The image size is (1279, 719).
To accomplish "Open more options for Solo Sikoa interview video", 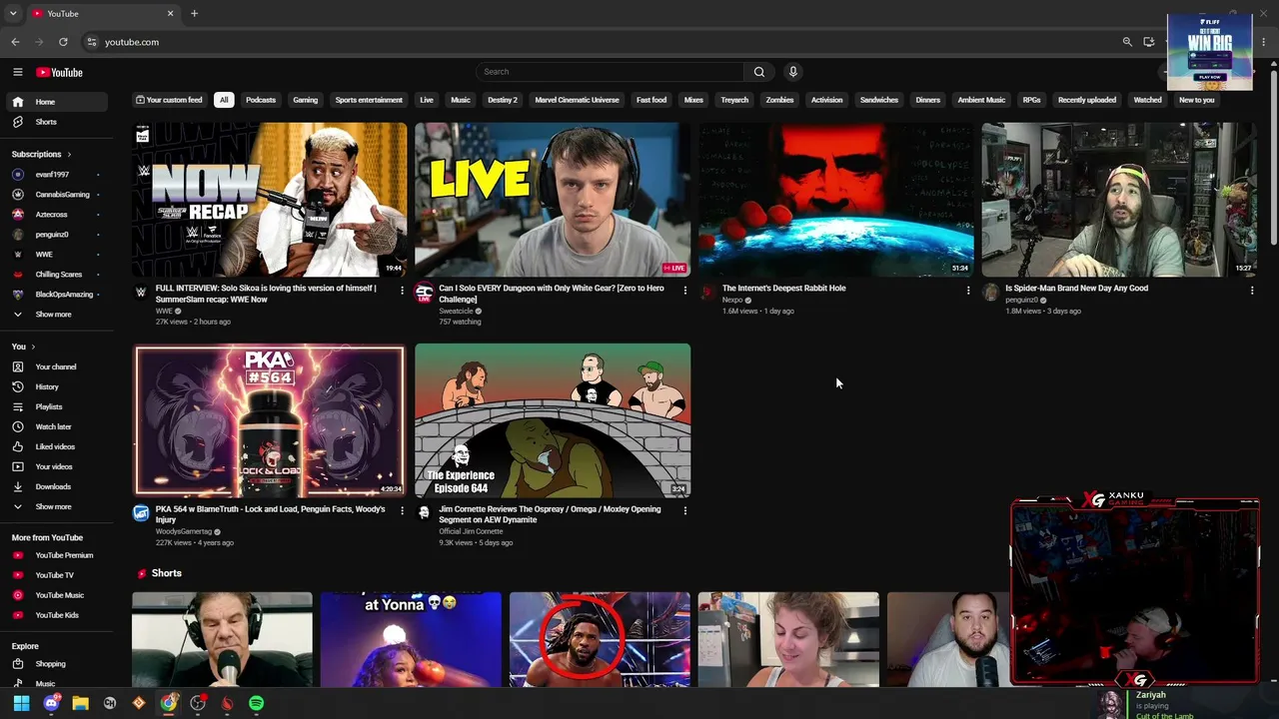I will pos(402,291).
